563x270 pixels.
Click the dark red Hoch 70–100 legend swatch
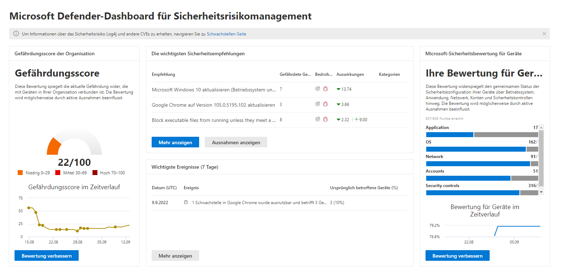pos(95,173)
